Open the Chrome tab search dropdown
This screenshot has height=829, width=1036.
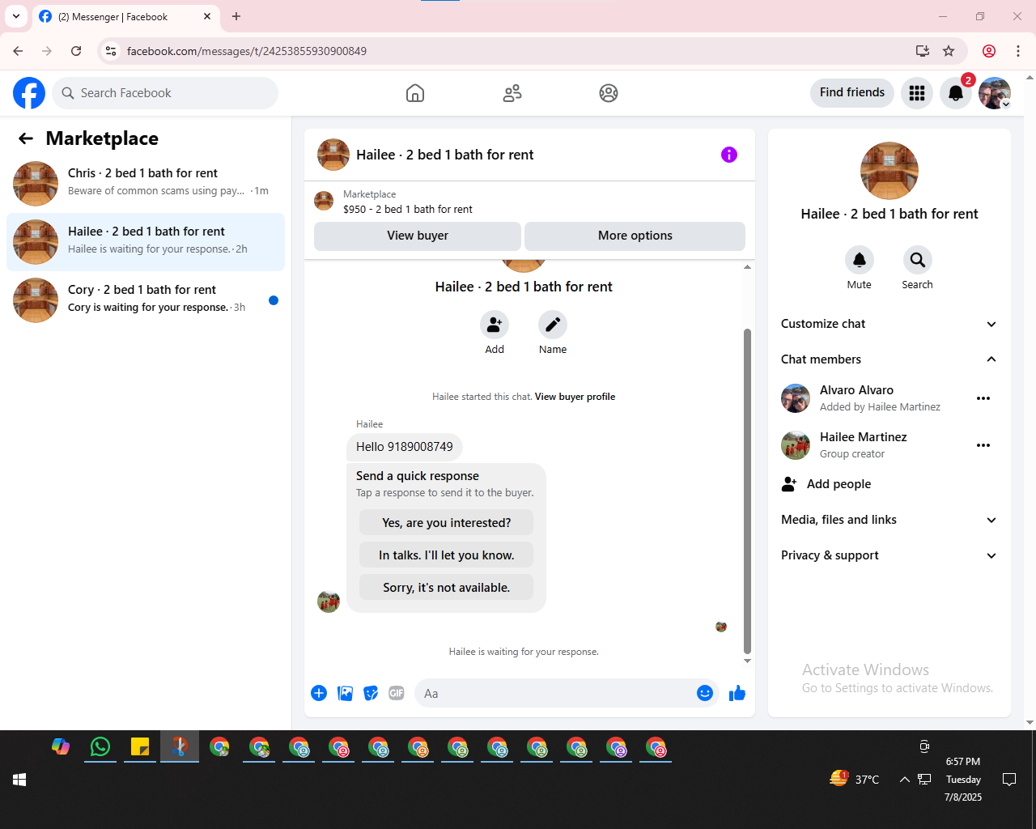pyautogui.click(x=16, y=16)
